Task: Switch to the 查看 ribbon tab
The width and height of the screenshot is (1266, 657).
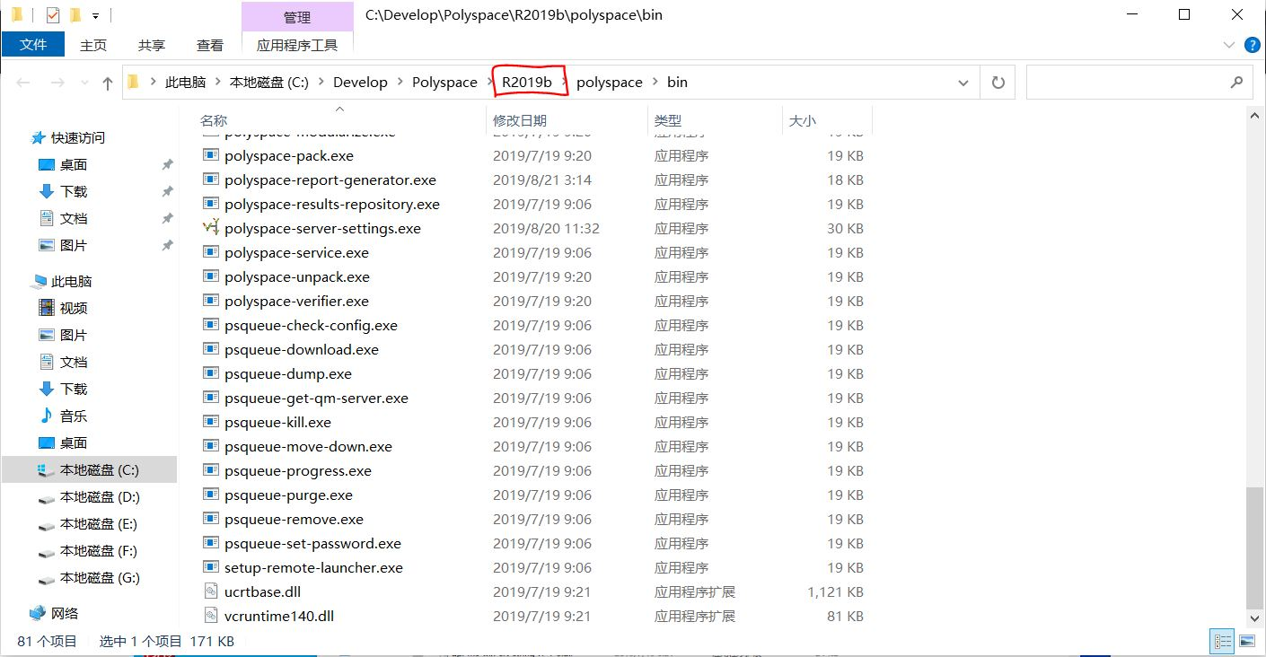Action: (x=210, y=45)
